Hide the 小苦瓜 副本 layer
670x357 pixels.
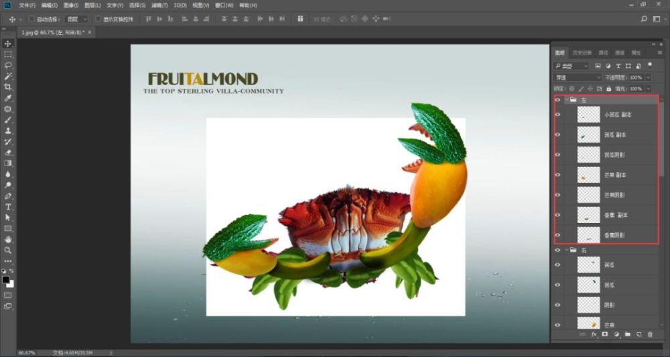tap(557, 115)
